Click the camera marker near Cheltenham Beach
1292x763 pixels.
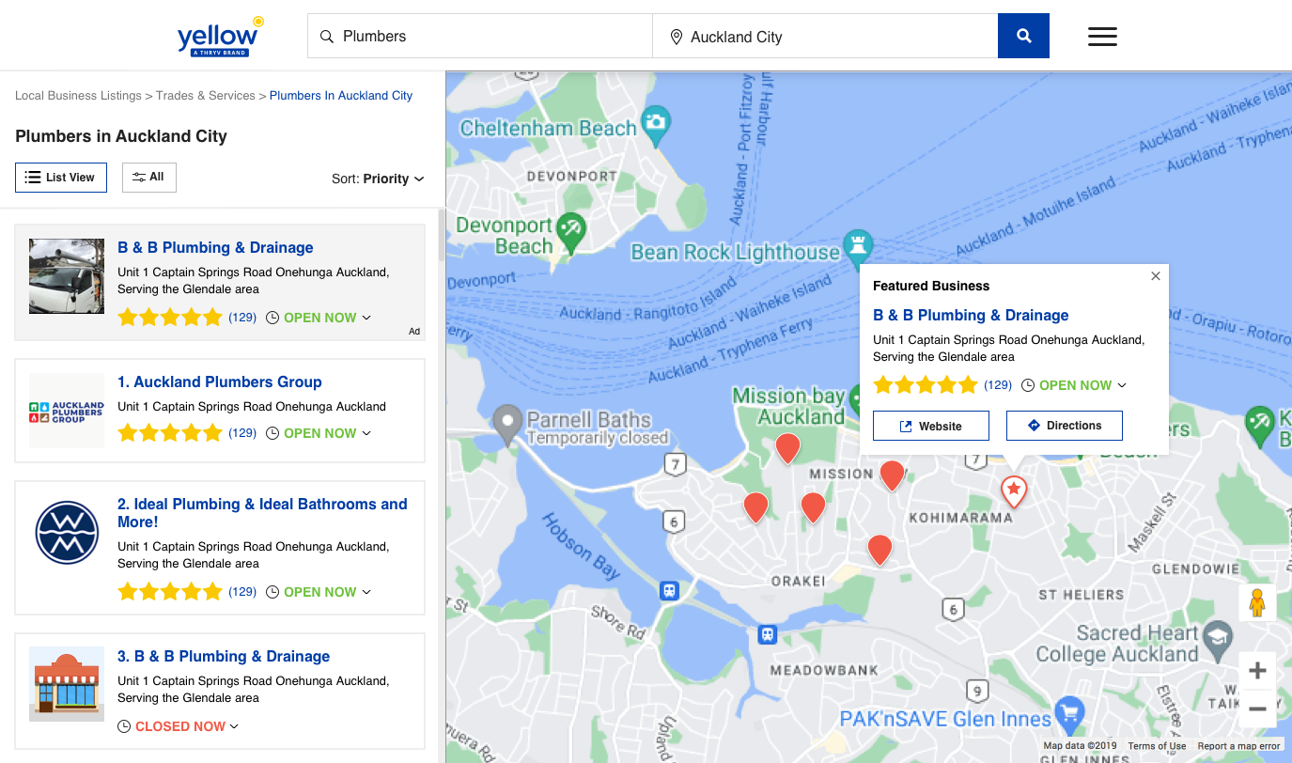pyautogui.click(x=655, y=123)
